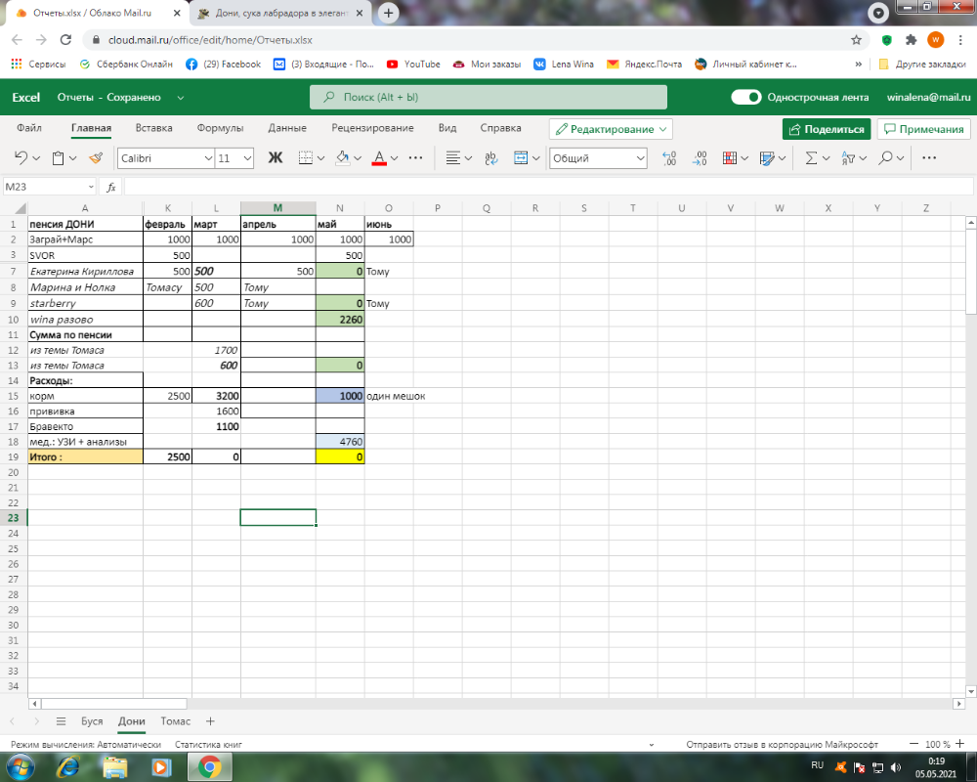Viewport: 977px width, 782px height.
Task: Switch to the Томас sheet tab
Action: coord(176,721)
